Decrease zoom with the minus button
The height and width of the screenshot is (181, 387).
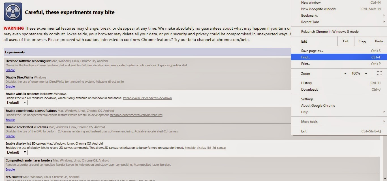click(345, 73)
